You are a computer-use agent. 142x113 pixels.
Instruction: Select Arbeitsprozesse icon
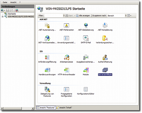click(67, 57)
